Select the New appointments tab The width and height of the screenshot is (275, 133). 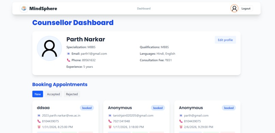38,94
